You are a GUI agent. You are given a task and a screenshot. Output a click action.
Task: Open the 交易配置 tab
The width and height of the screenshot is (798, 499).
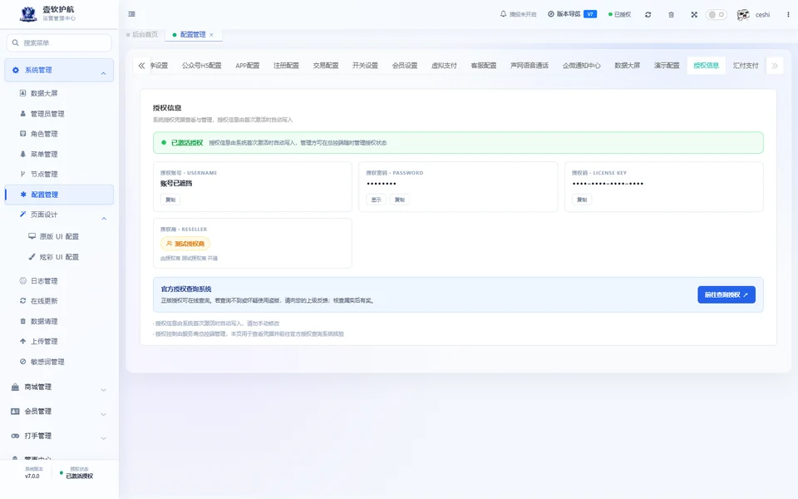pos(326,66)
